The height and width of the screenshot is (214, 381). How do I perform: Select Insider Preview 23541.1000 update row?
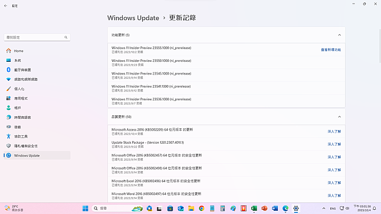point(226,88)
